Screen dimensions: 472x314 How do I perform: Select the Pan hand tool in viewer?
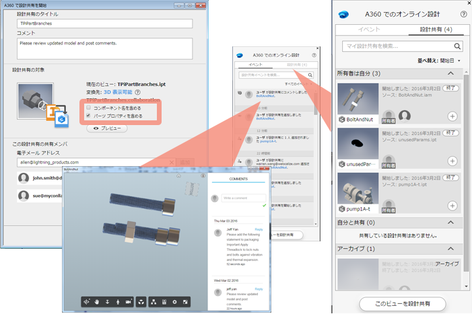point(97,302)
